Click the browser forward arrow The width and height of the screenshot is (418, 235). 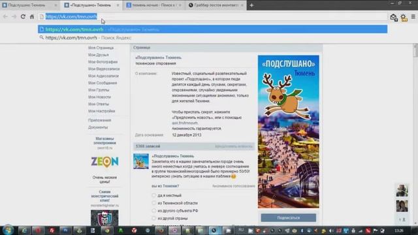point(14,16)
